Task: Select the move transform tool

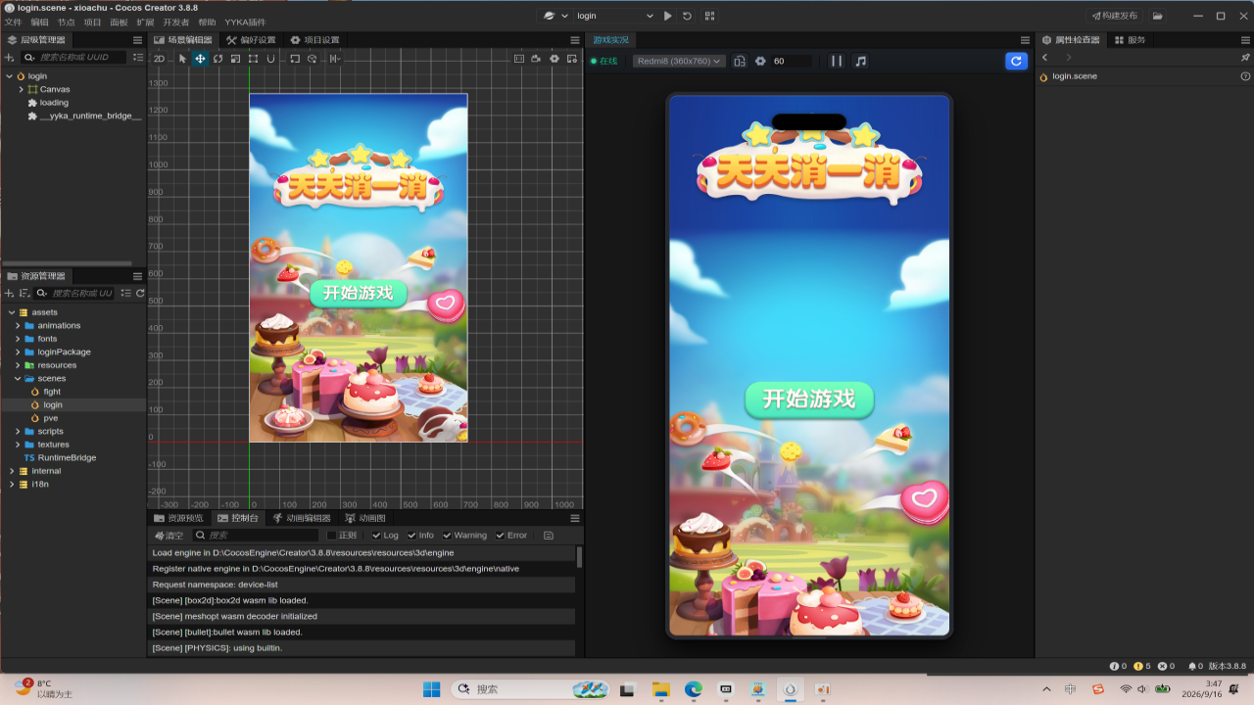Action: (200, 59)
